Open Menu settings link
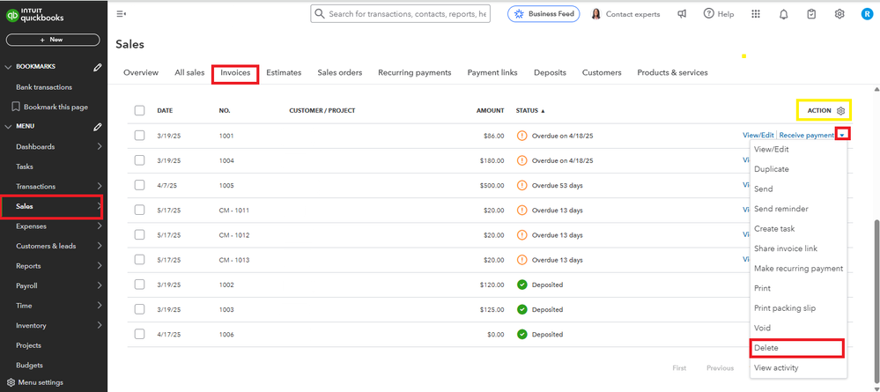The width and height of the screenshot is (880, 392). coord(41,382)
